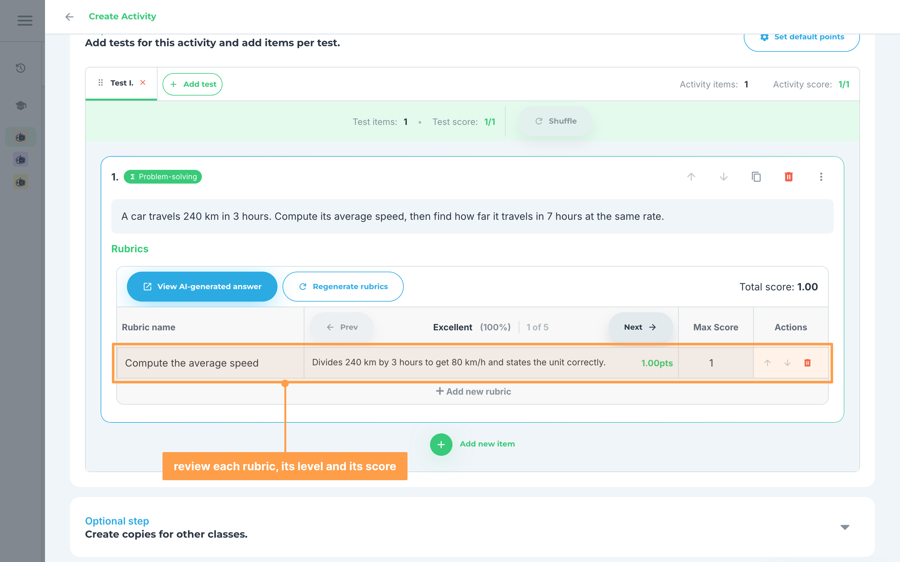Click the Add test button

coord(192,84)
